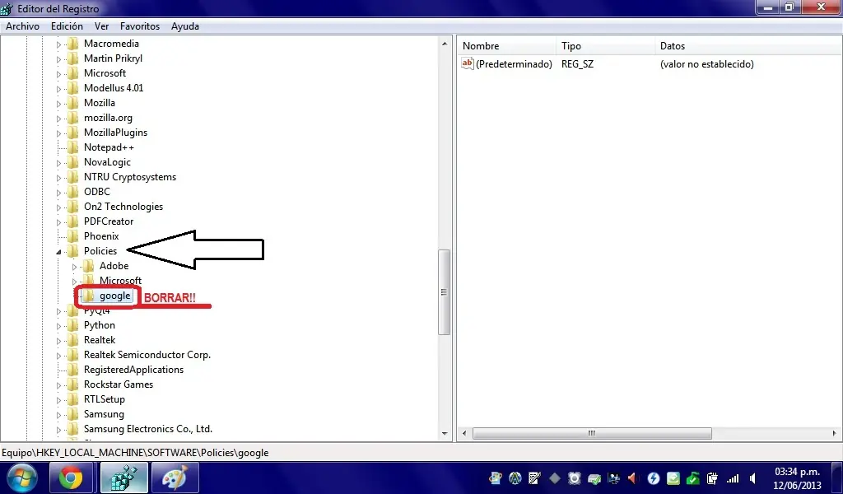843x494 pixels.
Task: Select the NovaLogic key
Action: (x=108, y=162)
